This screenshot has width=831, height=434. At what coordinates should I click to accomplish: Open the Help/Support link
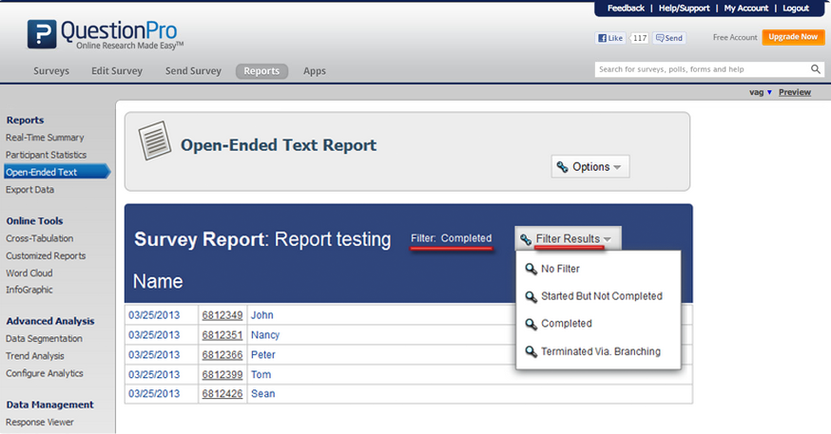click(x=684, y=8)
